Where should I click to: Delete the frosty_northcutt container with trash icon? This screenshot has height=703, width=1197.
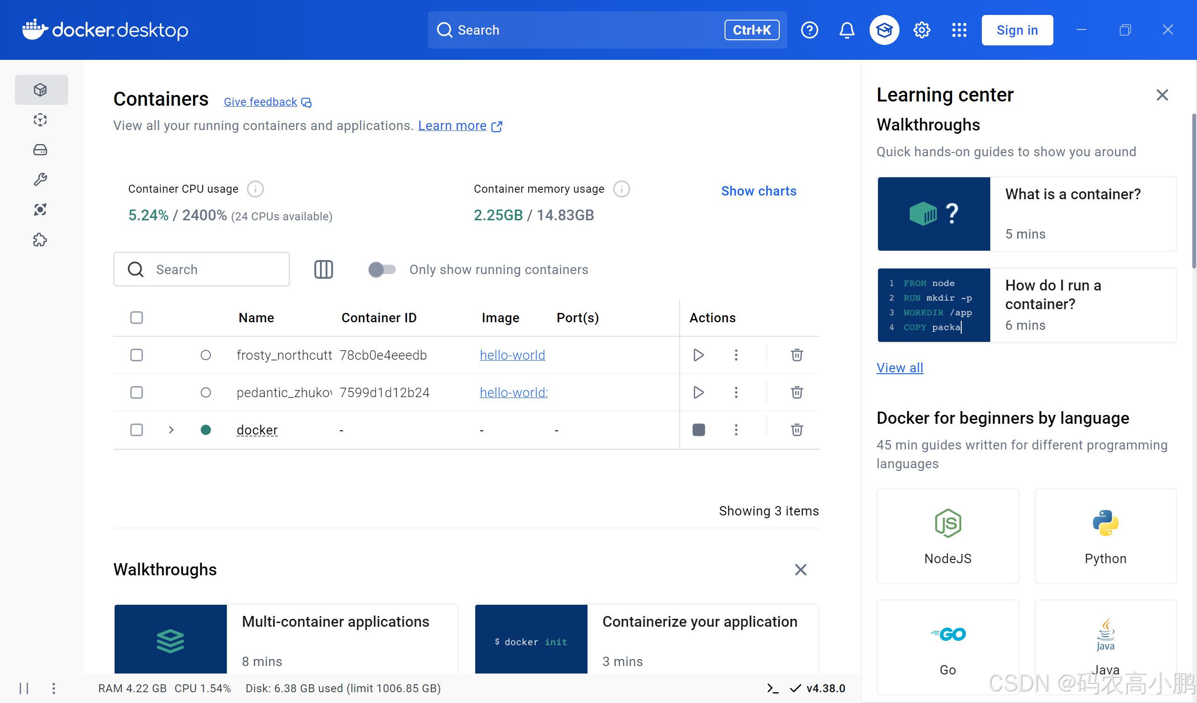[x=797, y=355]
